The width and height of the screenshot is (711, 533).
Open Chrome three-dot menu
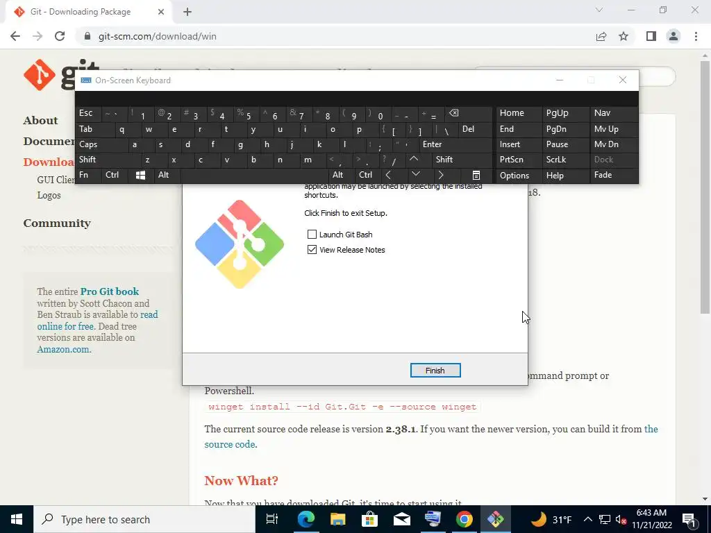point(696,36)
